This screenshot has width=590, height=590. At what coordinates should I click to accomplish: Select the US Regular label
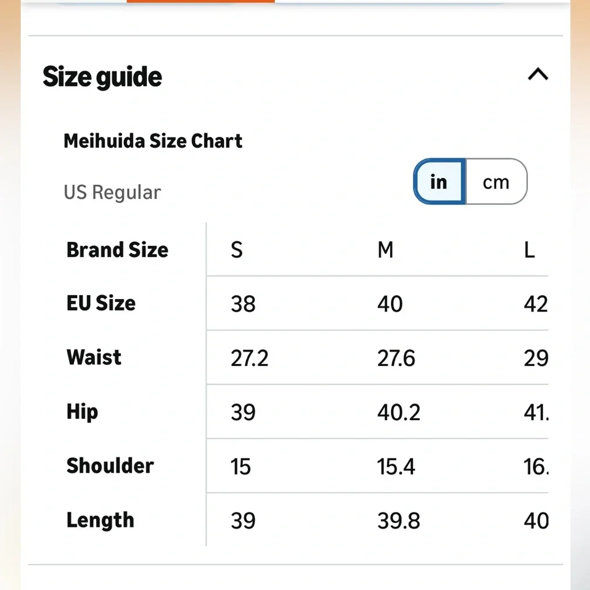coord(112,192)
